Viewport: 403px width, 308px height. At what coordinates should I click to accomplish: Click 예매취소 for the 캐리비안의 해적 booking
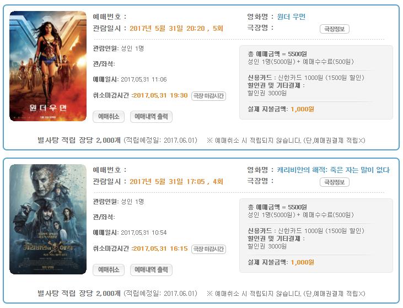(x=109, y=270)
